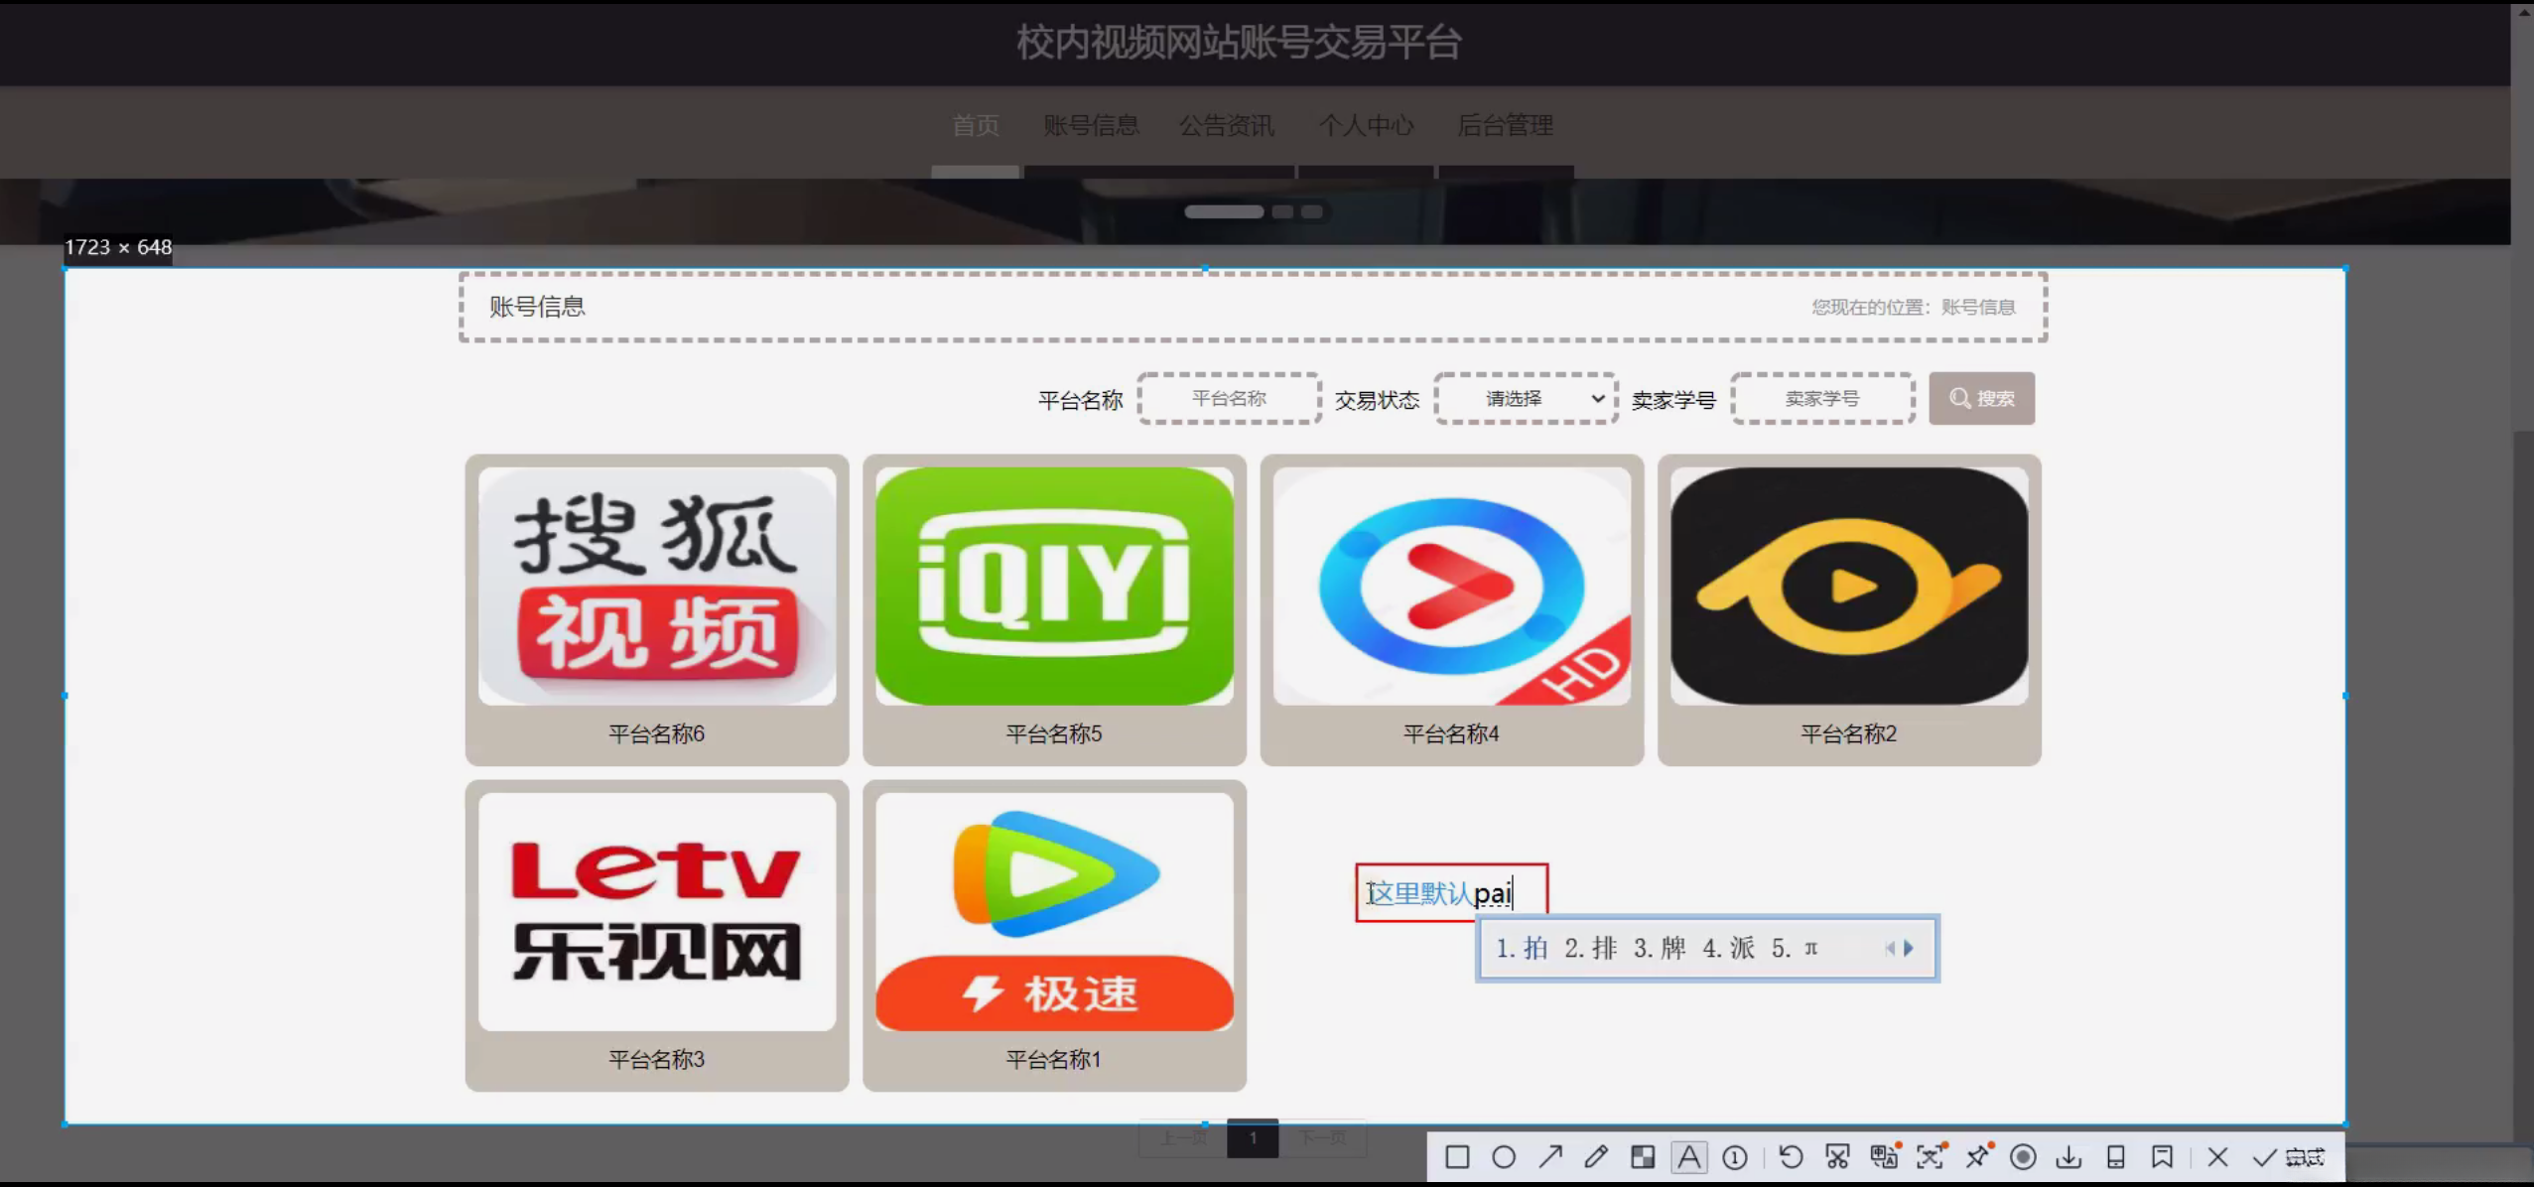Undo the last annotation

1791,1157
